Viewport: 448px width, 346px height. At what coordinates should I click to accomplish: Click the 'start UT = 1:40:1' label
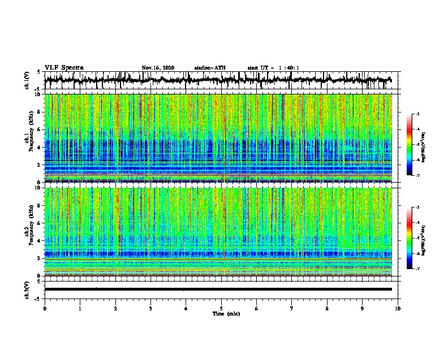pyautogui.click(x=273, y=68)
